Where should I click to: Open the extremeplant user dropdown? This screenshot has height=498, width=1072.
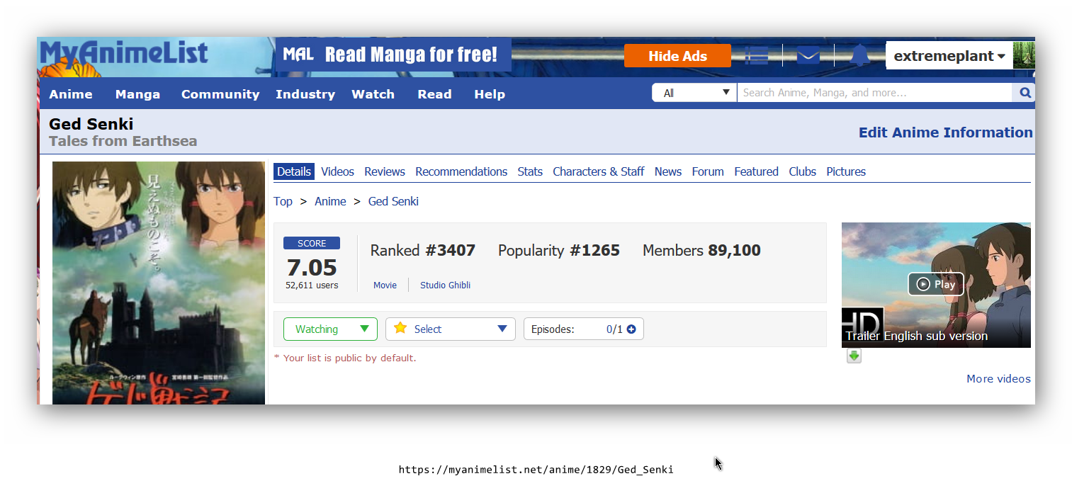click(949, 56)
